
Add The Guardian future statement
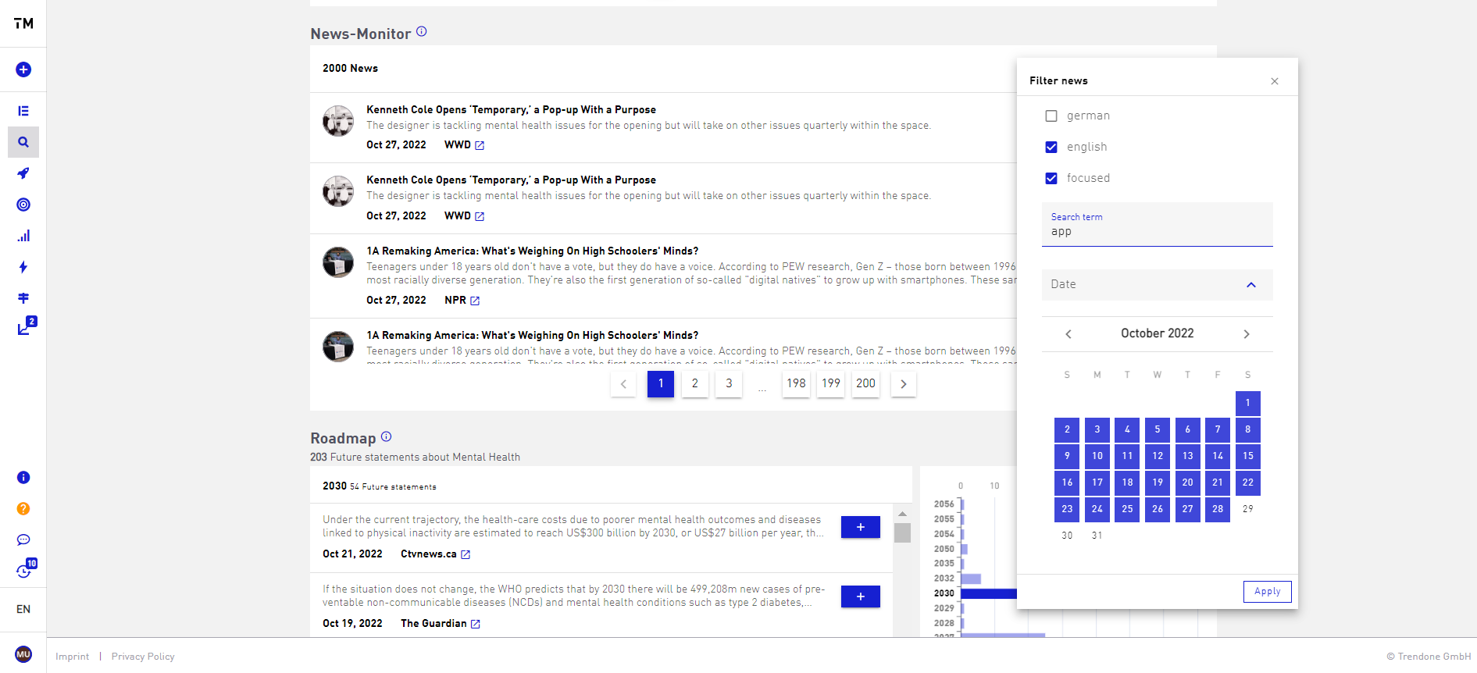point(861,596)
